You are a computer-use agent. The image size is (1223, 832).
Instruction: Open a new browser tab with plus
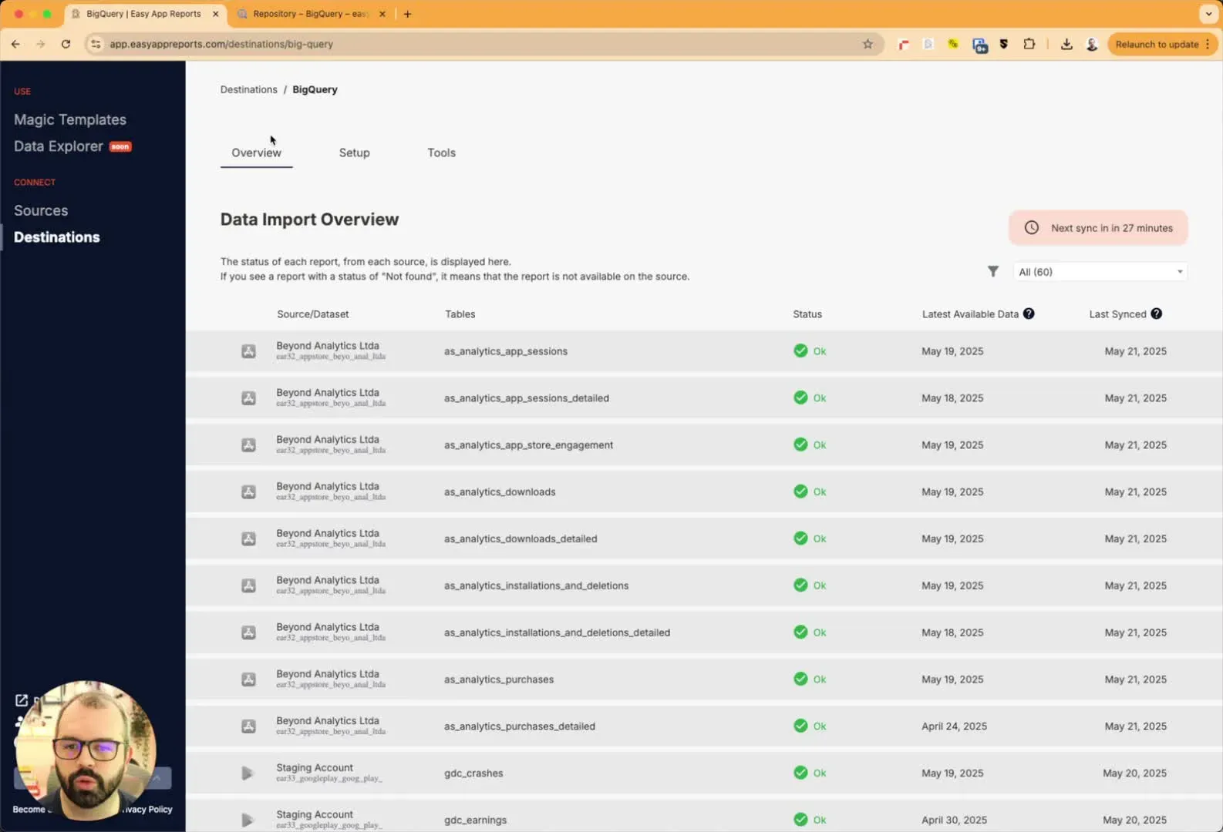[407, 14]
